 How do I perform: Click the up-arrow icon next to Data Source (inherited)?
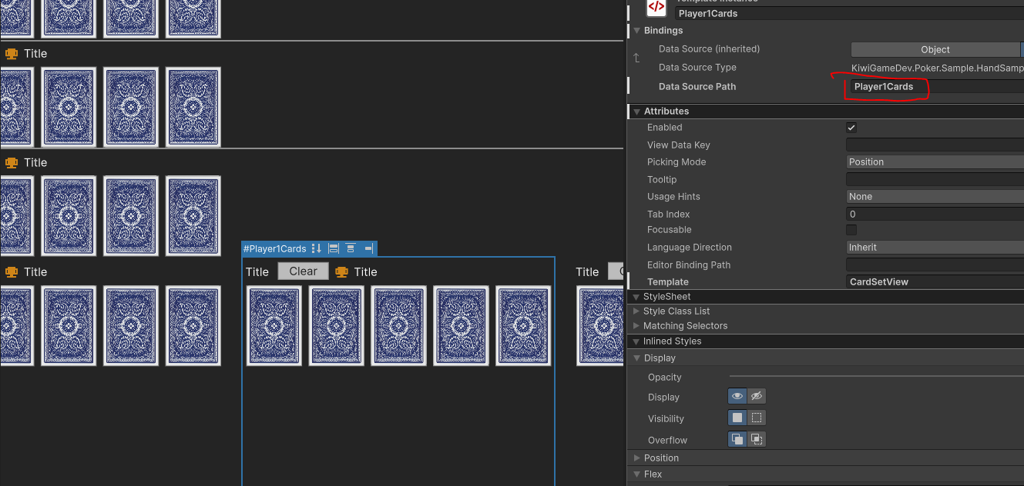pyautogui.click(x=635, y=58)
